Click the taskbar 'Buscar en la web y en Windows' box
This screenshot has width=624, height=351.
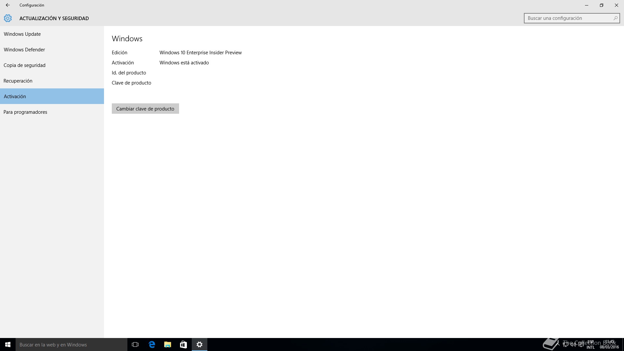pos(71,344)
